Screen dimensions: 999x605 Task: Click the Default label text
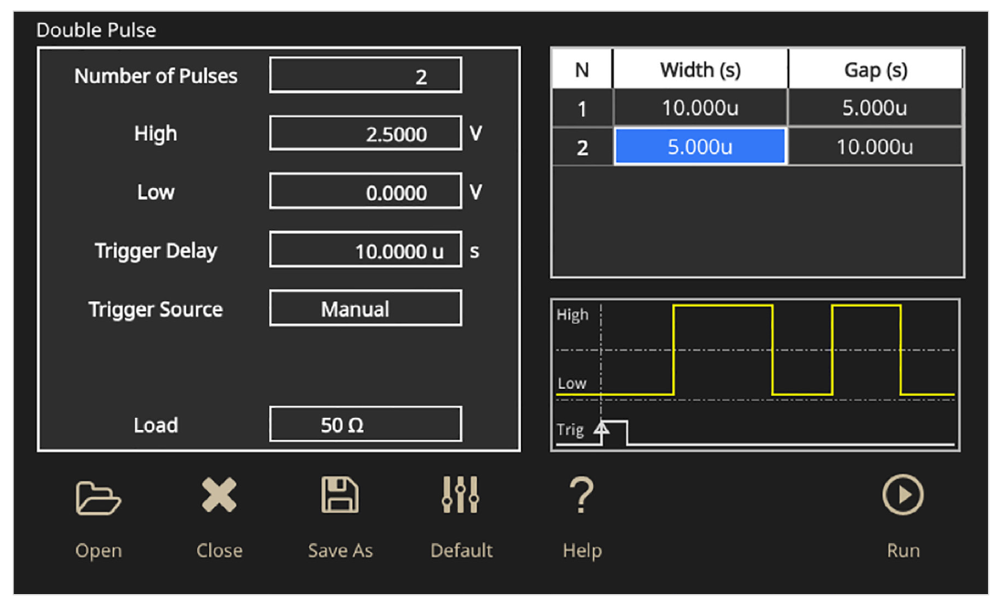point(462,550)
